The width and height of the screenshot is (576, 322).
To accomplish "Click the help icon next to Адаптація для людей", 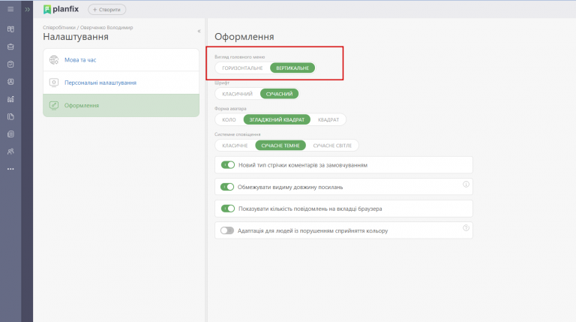I will click(x=466, y=228).
